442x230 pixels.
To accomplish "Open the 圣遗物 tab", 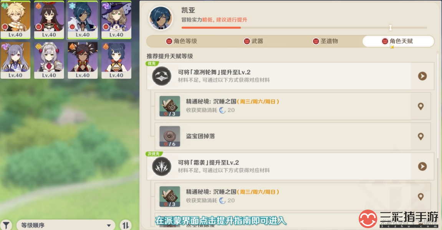I will point(325,41).
